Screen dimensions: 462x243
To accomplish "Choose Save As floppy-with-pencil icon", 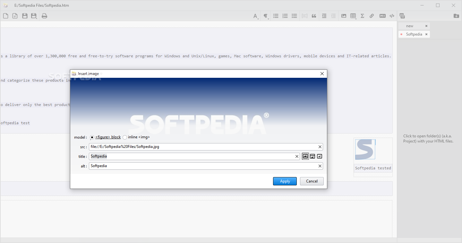I will click(x=34, y=16).
